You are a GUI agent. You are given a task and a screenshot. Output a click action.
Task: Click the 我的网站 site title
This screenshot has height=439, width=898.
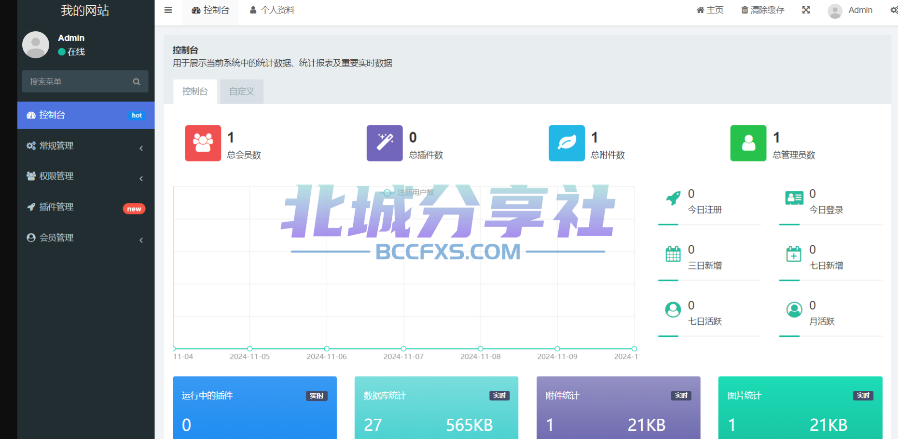[x=85, y=10]
